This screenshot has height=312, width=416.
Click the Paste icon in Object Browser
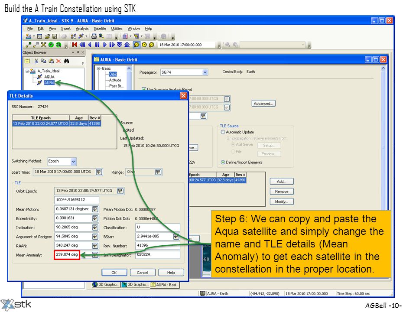51,61
